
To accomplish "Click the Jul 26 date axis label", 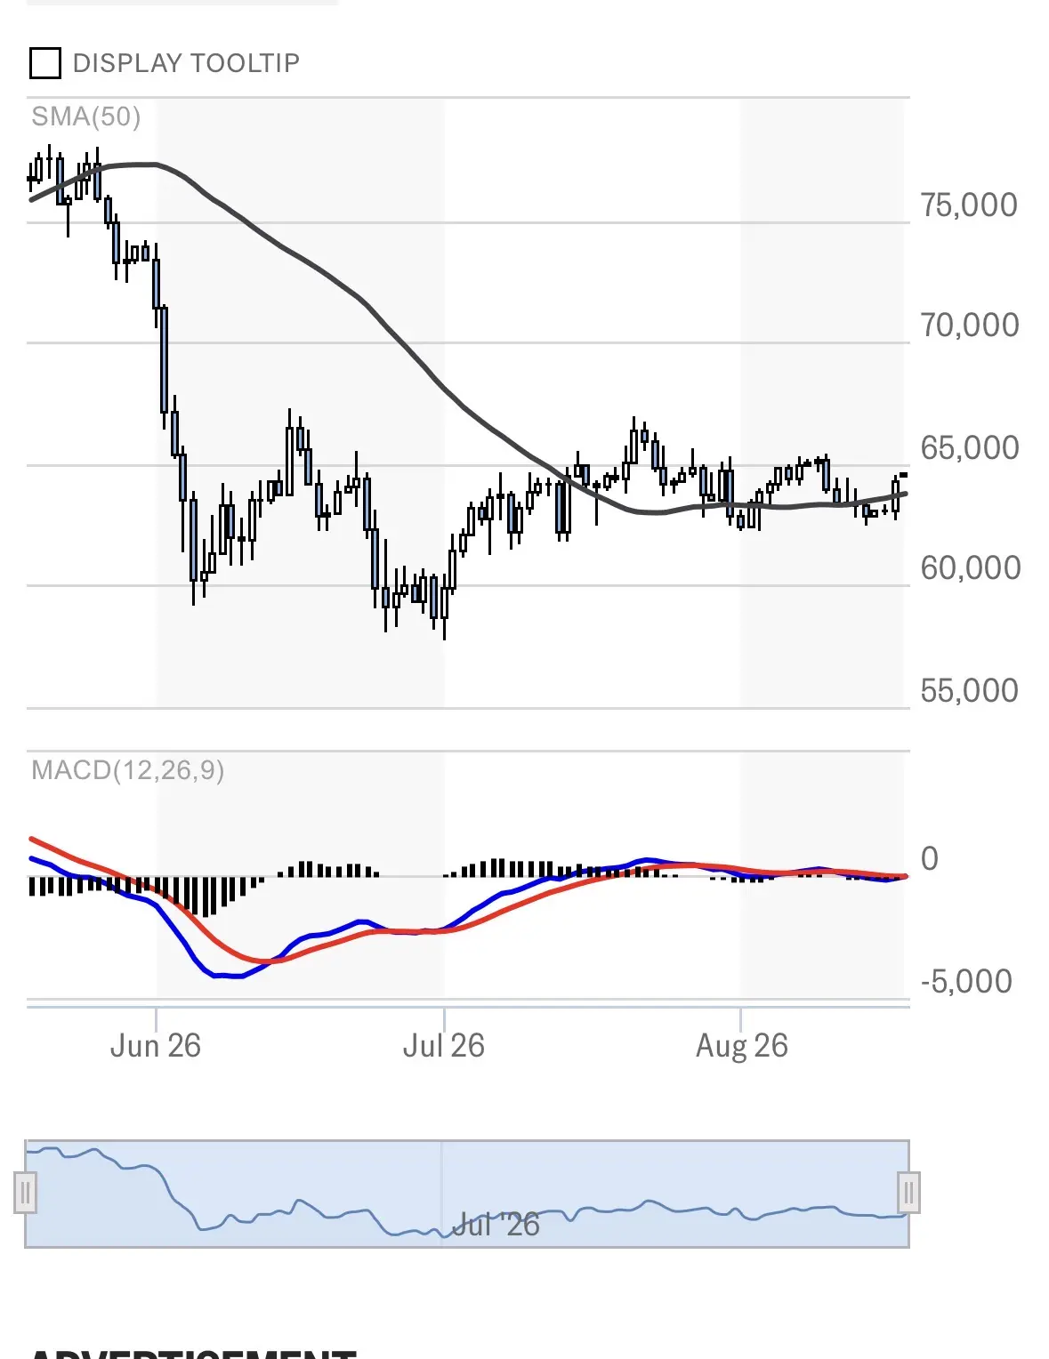I will (444, 1046).
